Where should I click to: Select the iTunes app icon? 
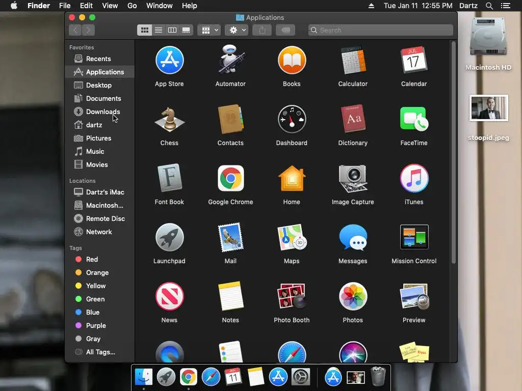tap(414, 178)
